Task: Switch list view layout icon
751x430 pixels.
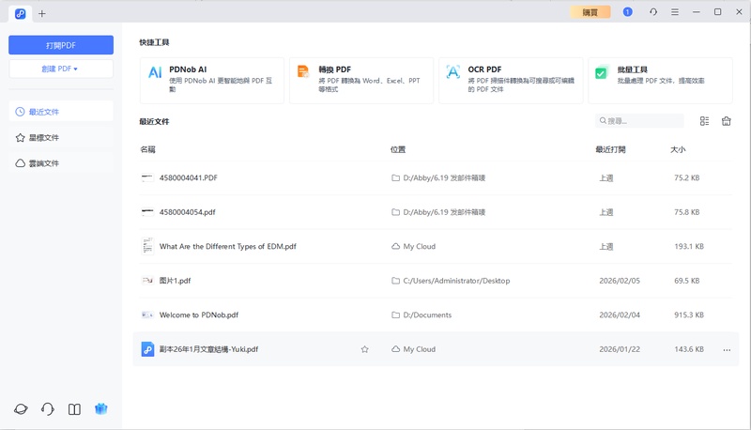Action: pyautogui.click(x=704, y=121)
